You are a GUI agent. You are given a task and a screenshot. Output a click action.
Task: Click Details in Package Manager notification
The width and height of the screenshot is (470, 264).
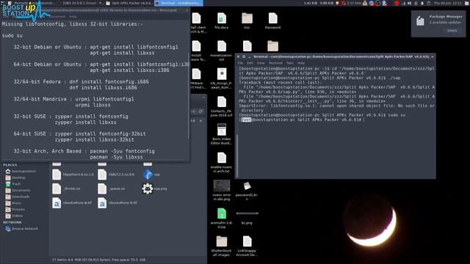[452, 31]
